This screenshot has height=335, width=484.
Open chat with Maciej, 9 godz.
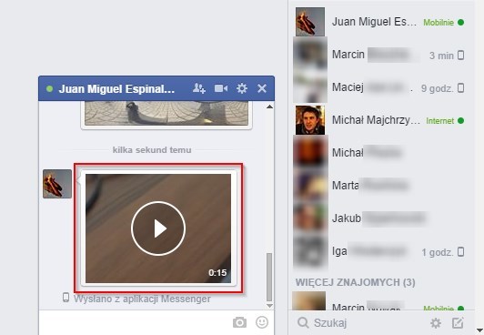pyautogui.click(x=380, y=87)
